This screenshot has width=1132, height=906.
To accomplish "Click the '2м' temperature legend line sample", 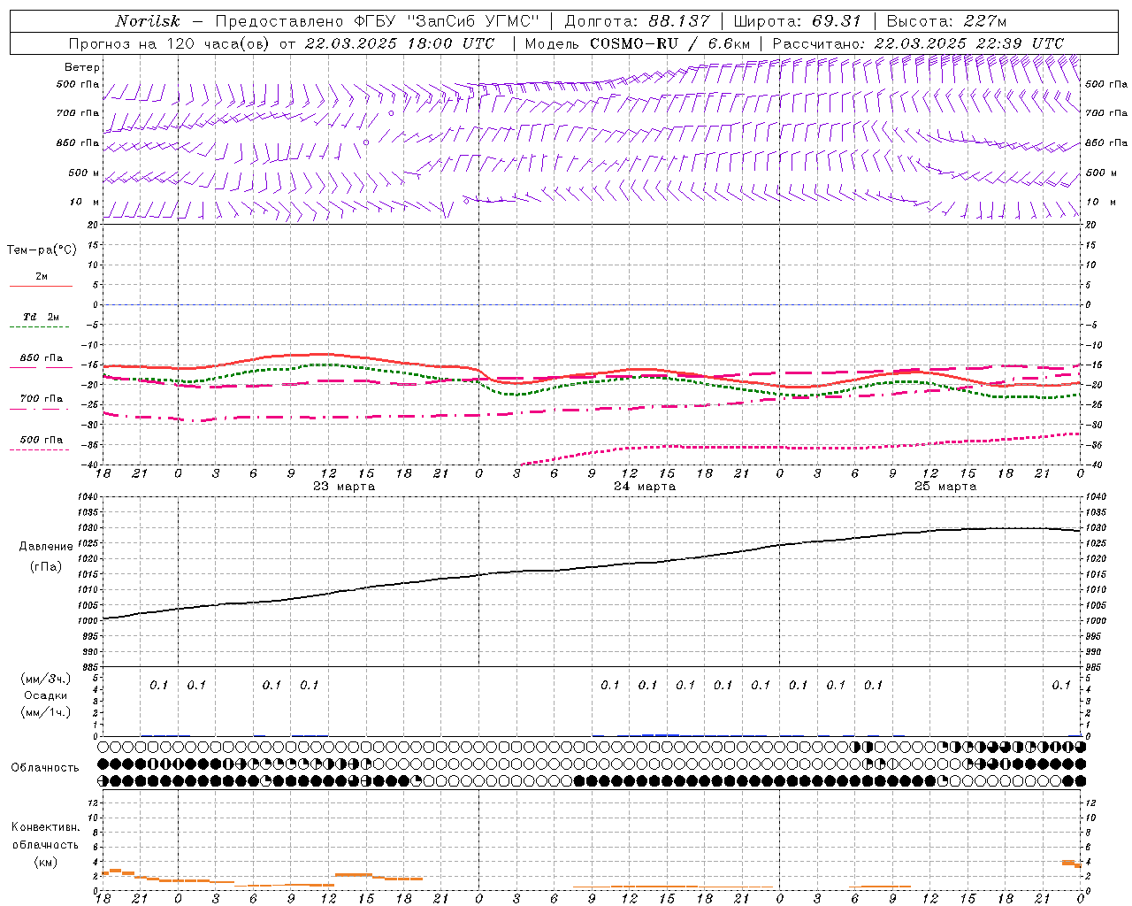I will 41,287.
